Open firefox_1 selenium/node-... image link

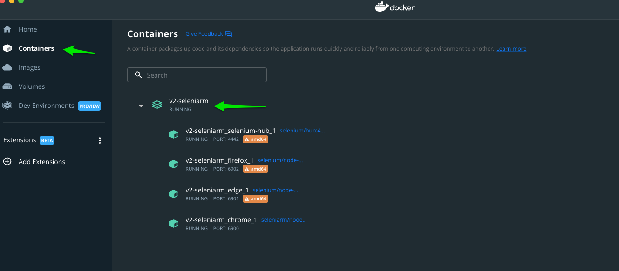280,160
